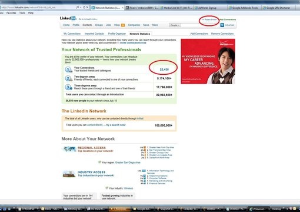Open the Contacts navigation item
Image resolution: width=300 pixels, height=212 pixels.
pyautogui.click(x=87, y=25)
